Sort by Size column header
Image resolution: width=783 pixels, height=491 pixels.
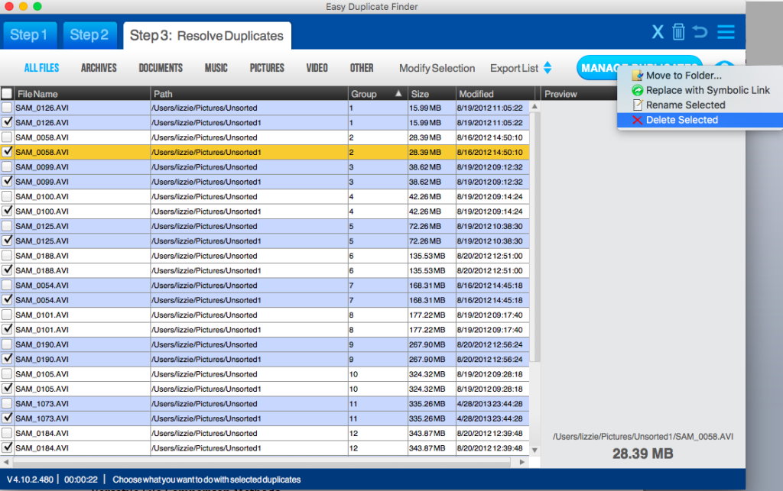tap(431, 94)
